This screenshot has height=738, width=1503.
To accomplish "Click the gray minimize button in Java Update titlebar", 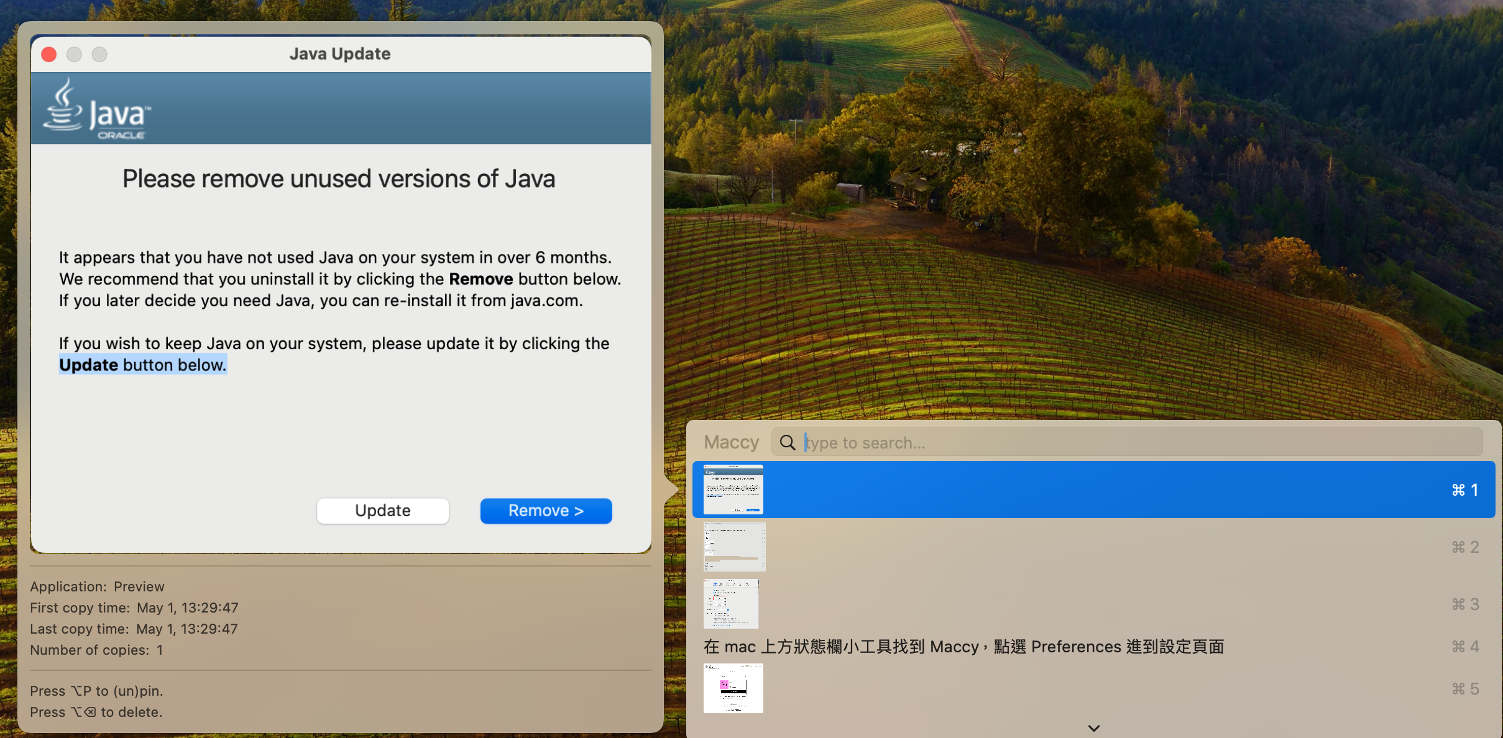I will [x=74, y=55].
